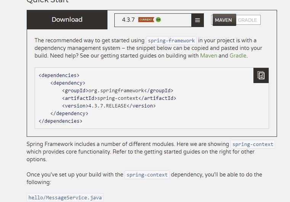Click the 4.3.7.RELEASE version code line
The height and width of the screenshot is (202, 290).
[x=109, y=106]
